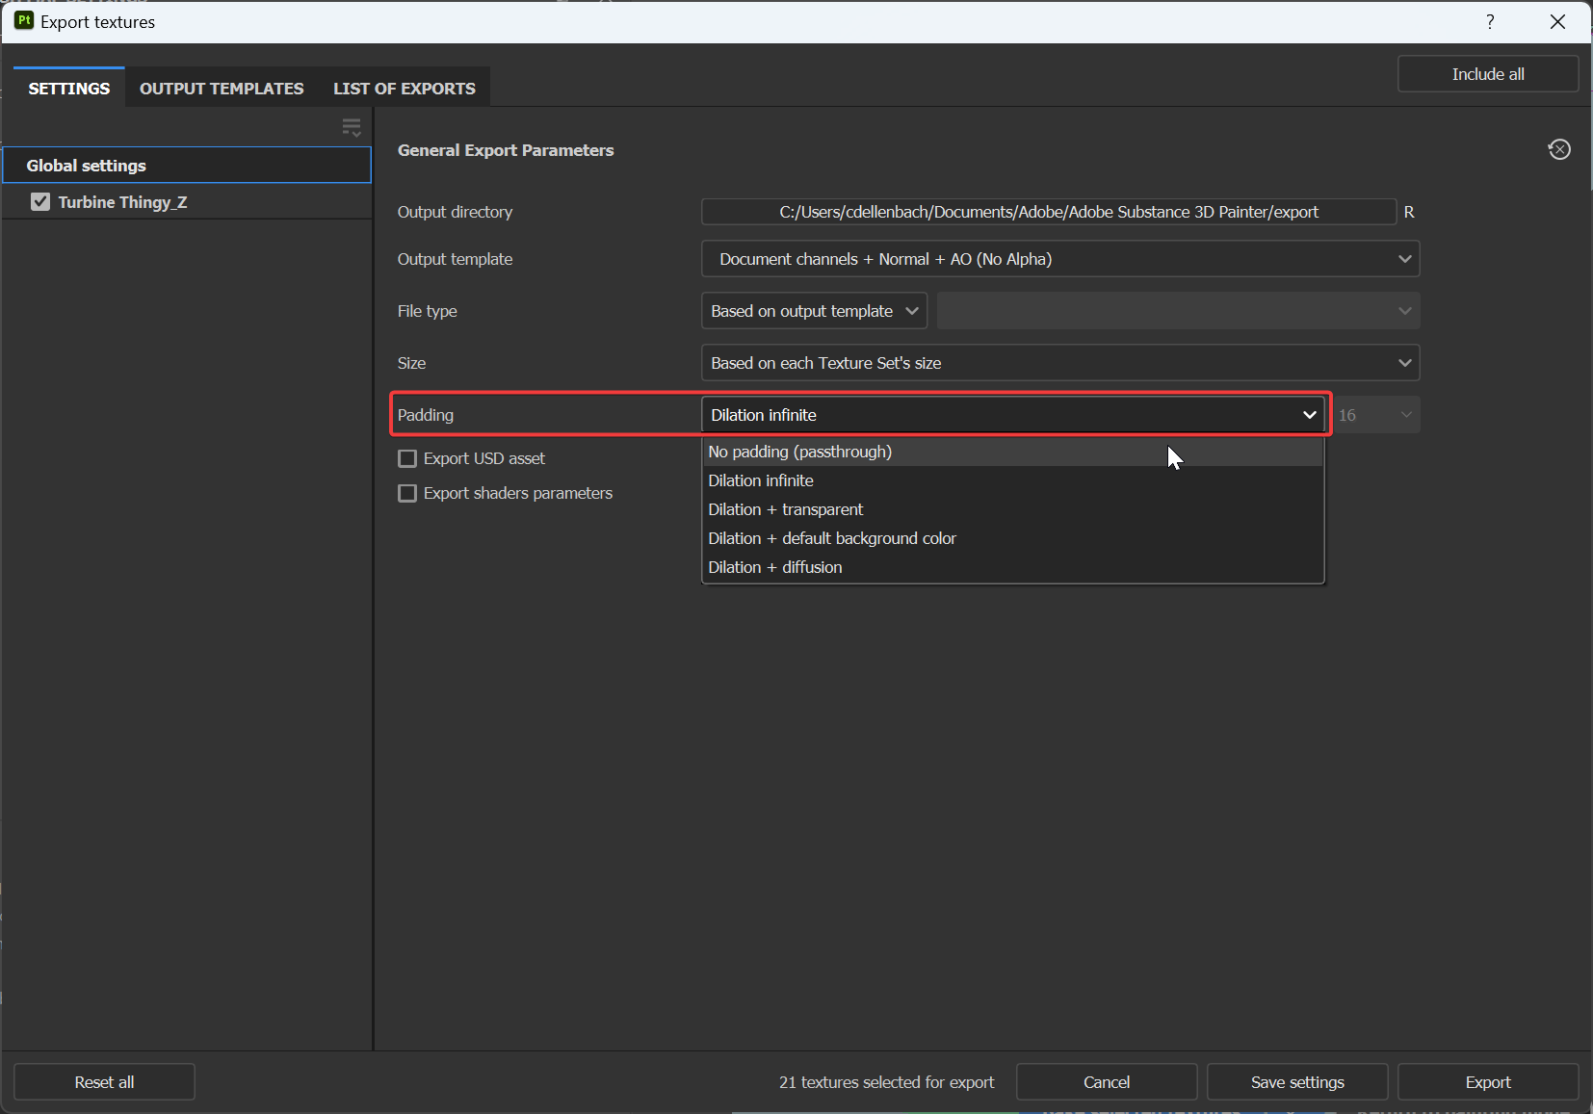Click the Substance Painter logo icon

pos(23,20)
